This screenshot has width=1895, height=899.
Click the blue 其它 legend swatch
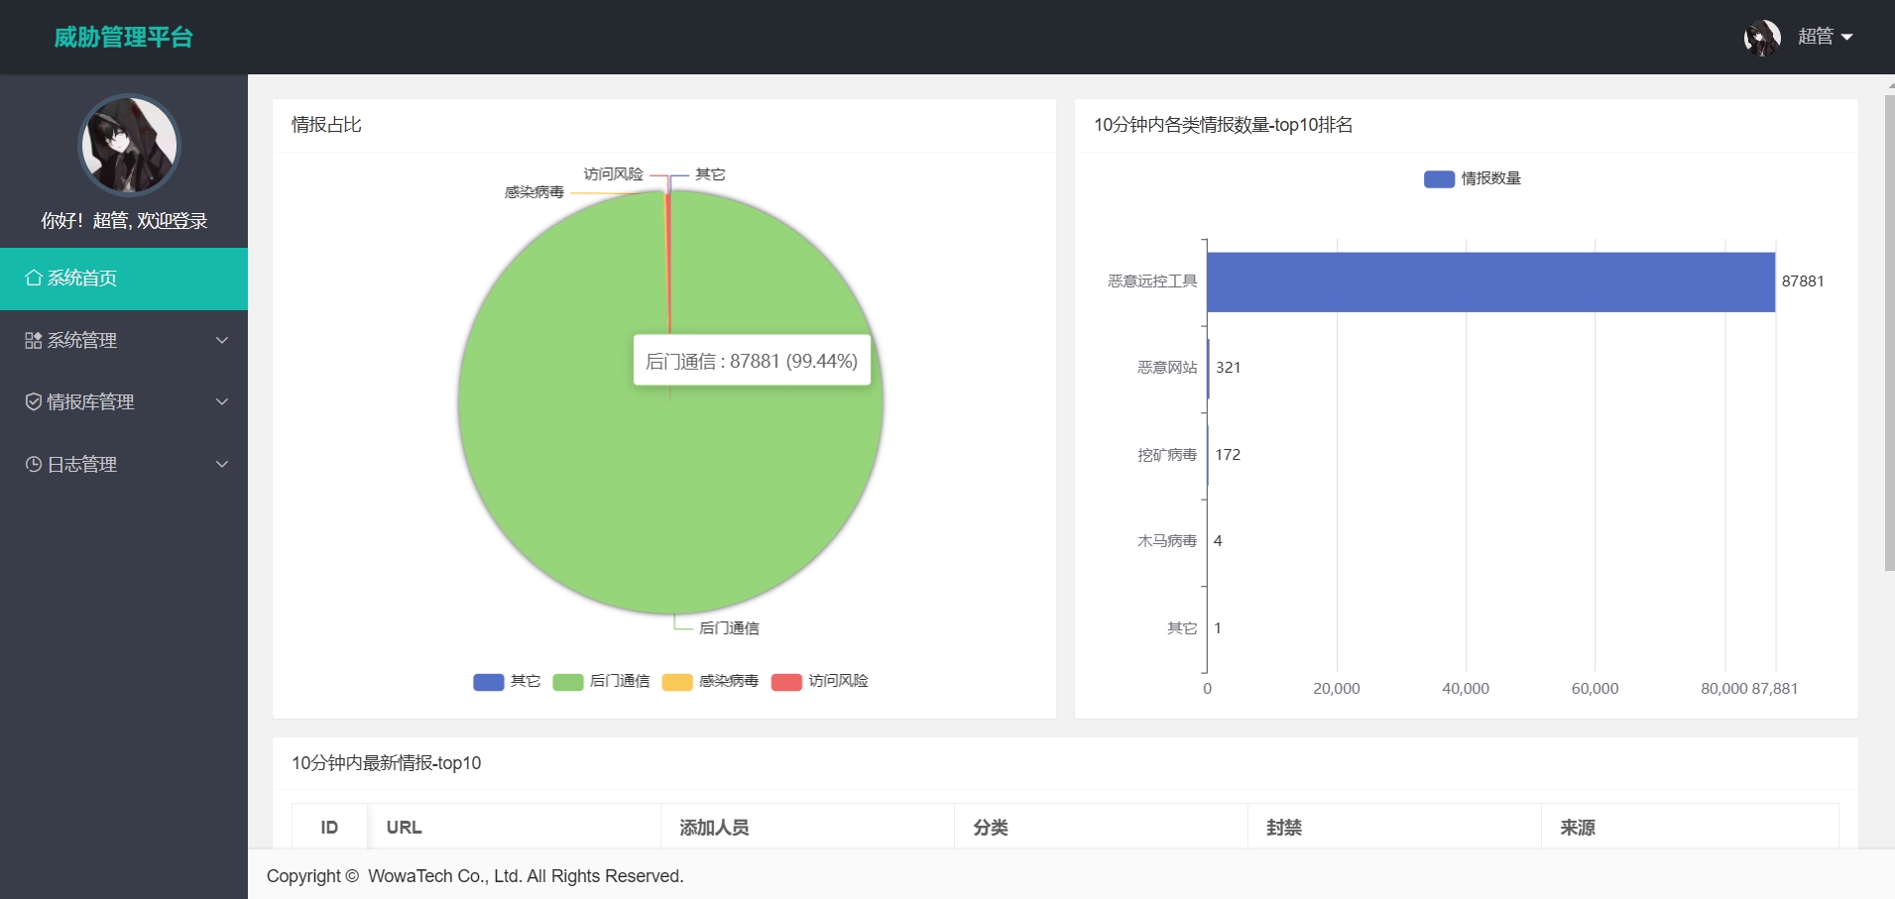point(489,682)
